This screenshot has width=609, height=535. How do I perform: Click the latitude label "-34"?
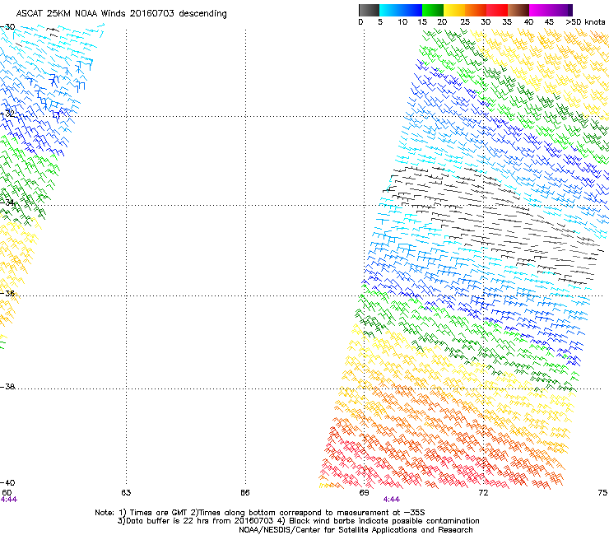[7, 202]
